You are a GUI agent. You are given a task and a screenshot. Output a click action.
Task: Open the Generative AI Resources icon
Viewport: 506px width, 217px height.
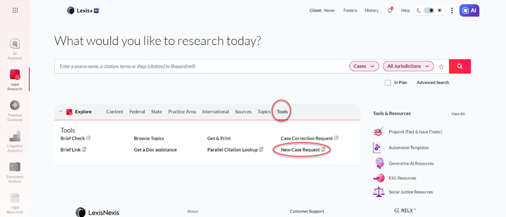pyautogui.click(x=379, y=163)
